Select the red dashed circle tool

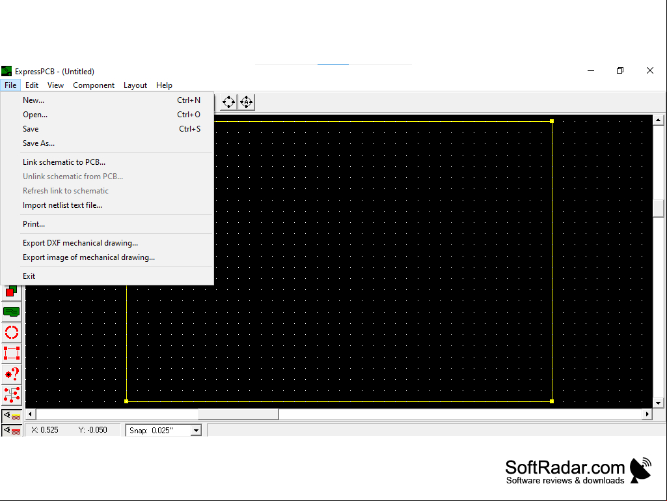click(12, 333)
